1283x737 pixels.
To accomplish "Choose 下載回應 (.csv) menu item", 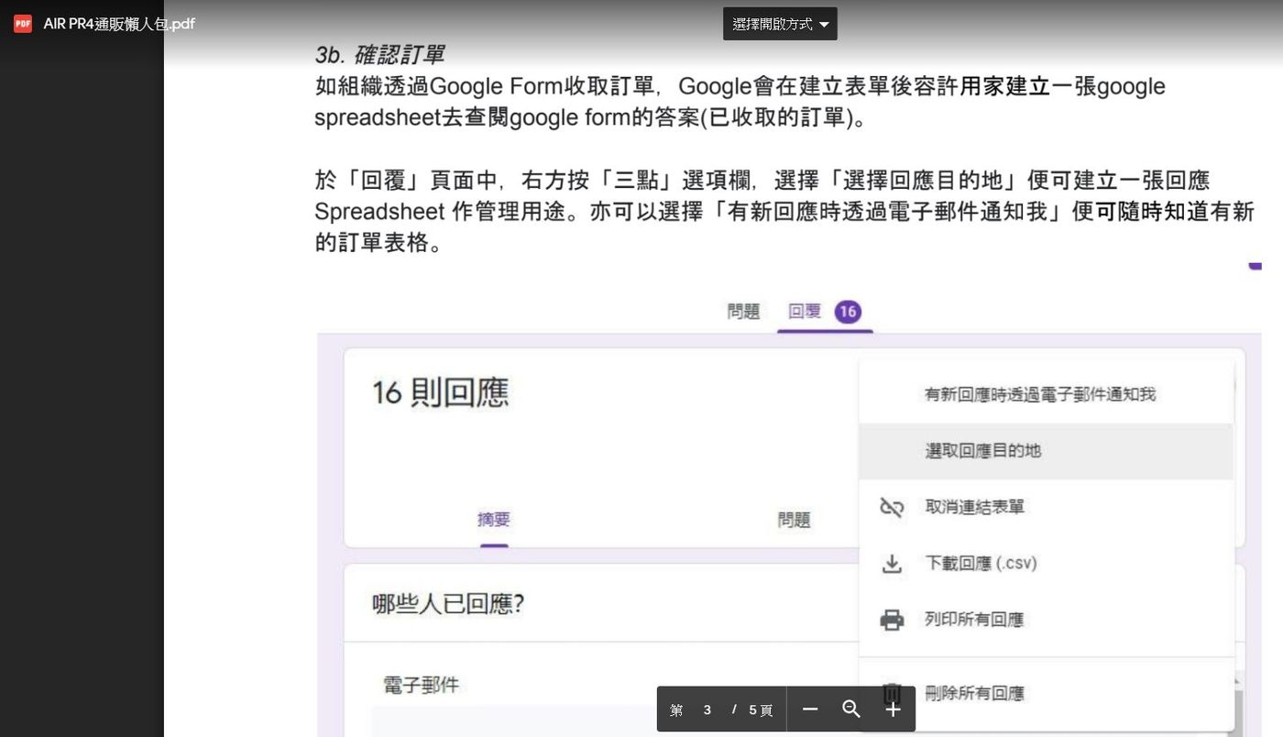I will point(1046,563).
